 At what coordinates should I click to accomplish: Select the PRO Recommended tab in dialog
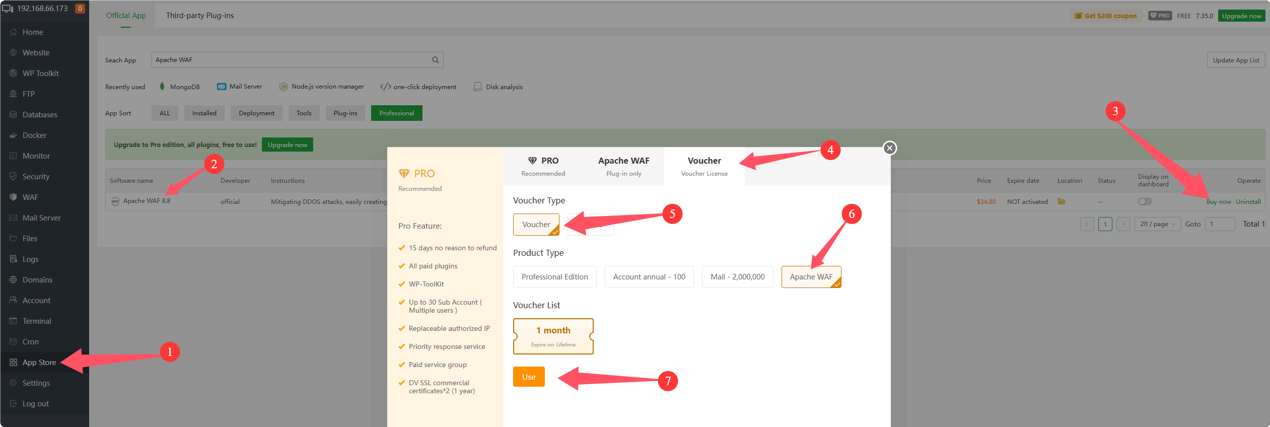543,166
